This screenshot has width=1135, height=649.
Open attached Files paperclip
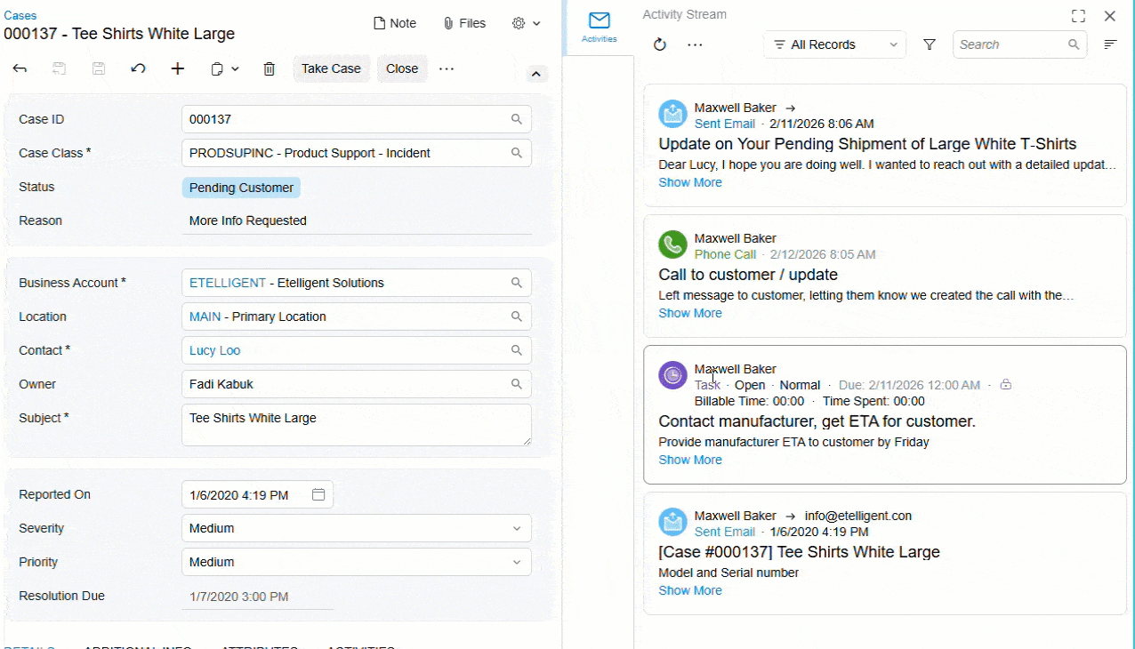click(464, 23)
